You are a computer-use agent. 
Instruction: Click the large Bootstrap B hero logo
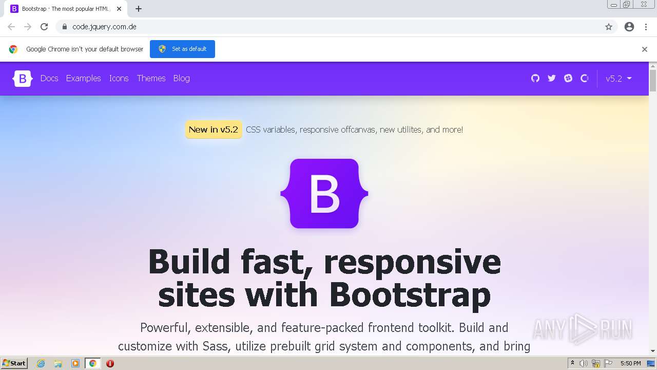point(324,193)
